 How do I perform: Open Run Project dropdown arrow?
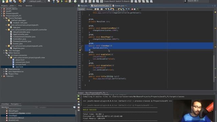coord(64,1)
